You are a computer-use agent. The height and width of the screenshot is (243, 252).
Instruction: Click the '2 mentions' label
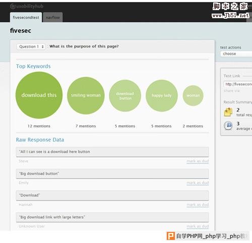pos(193,126)
